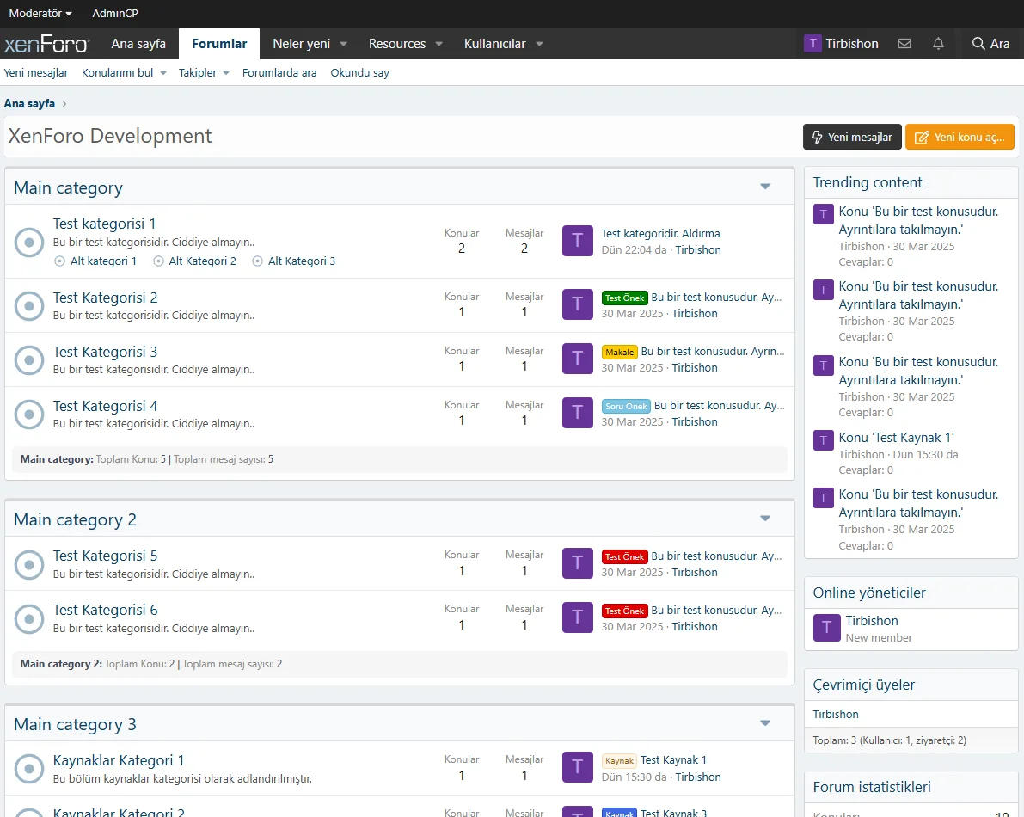
Task: Click the Yeni konu aç button
Action: (x=960, y=137)
